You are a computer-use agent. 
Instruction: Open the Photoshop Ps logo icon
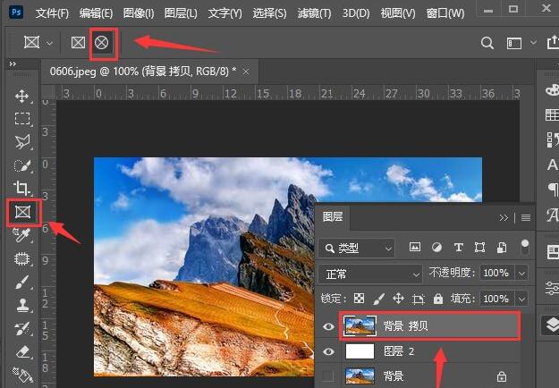click(16, 13)
